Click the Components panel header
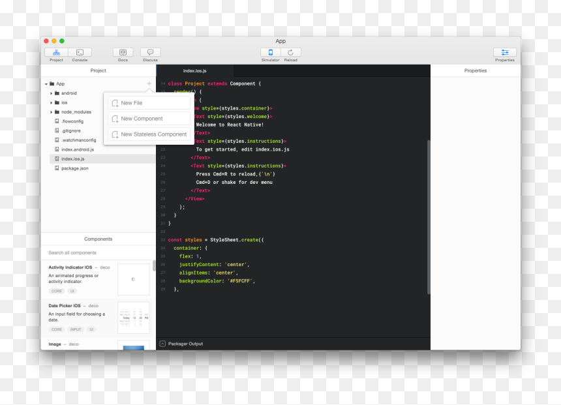This screenshot has height=405, width=561. click(x=98, y=239)
